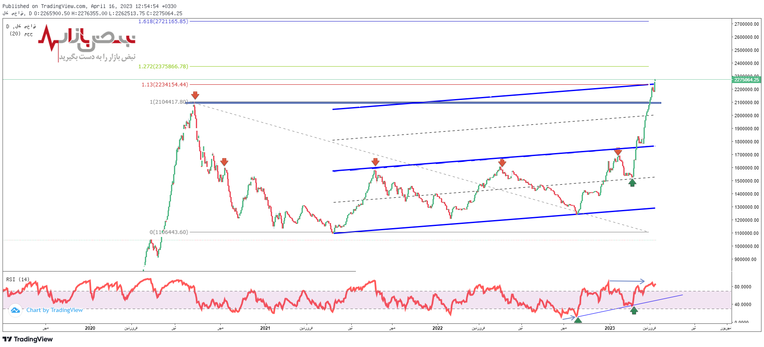Click the C:2275064.25 close value in header
This screenshot has width=764, height=347.
(x=164, y=13)
